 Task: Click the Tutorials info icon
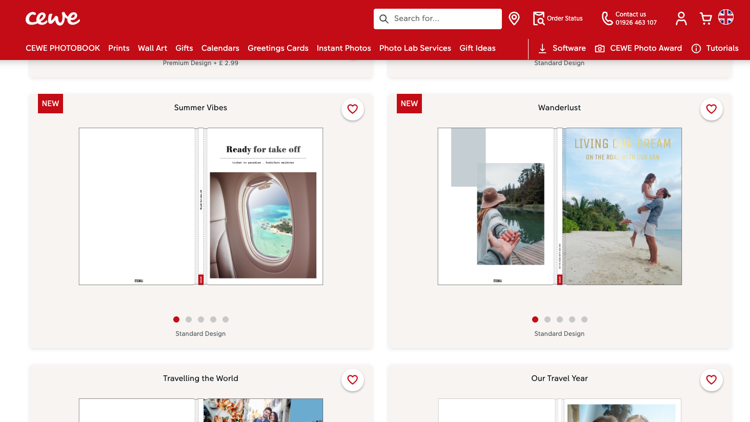click(x=696, y=48)
